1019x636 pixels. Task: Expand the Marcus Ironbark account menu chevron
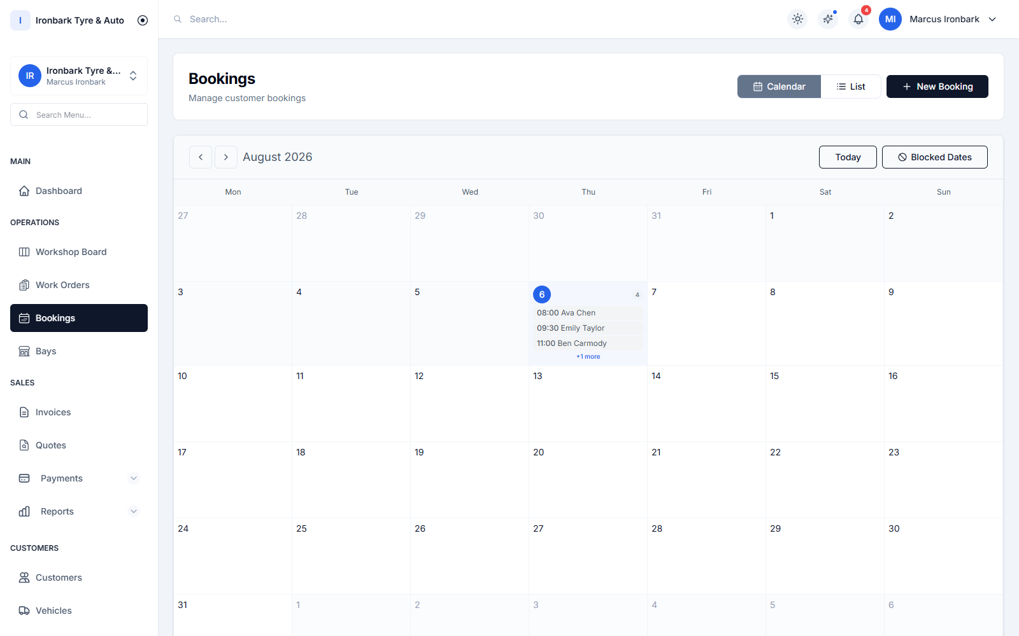tap(992, 19)
